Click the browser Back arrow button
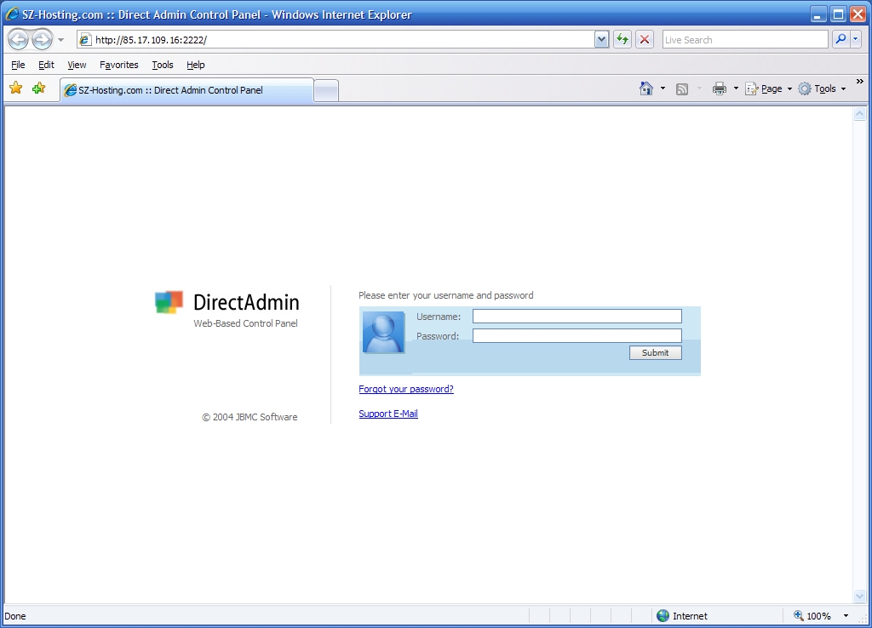Viewport: 872px width, 628px height. coord(19,39)
